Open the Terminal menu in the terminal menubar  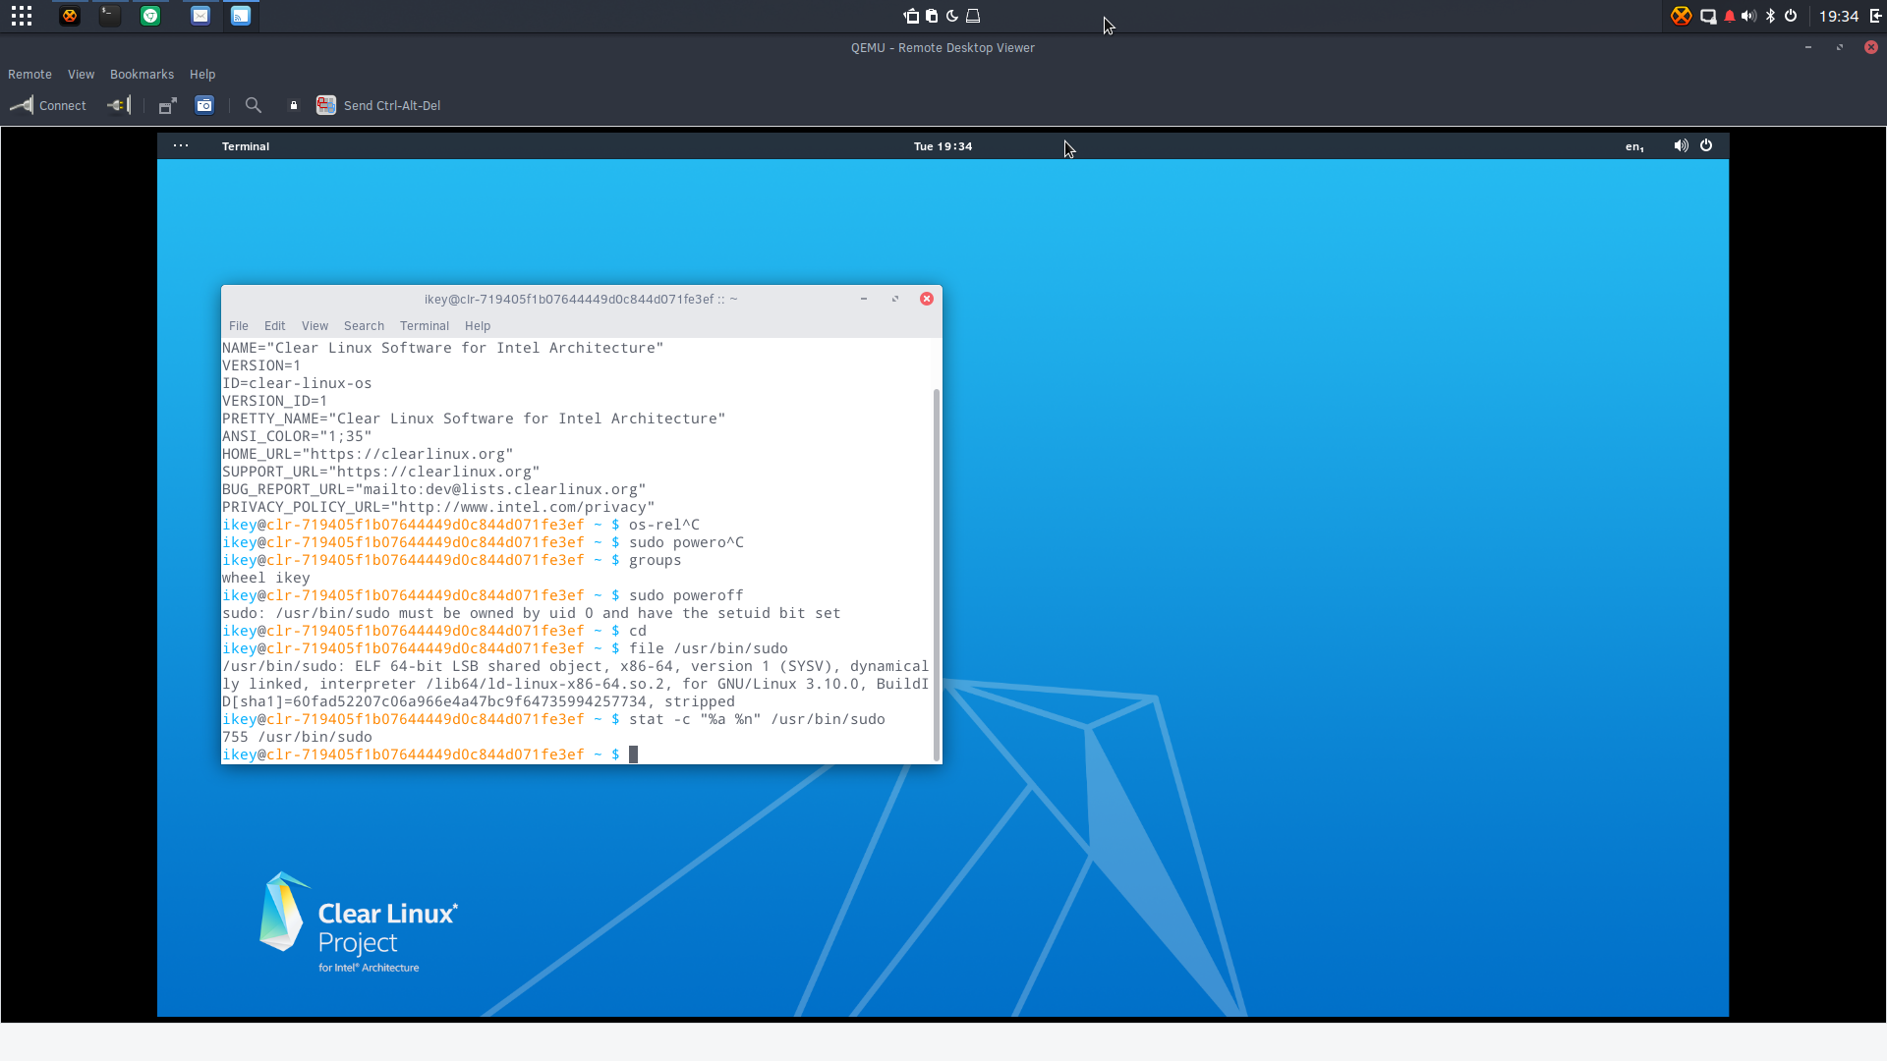pyautogui.click(x=425, y=326)
